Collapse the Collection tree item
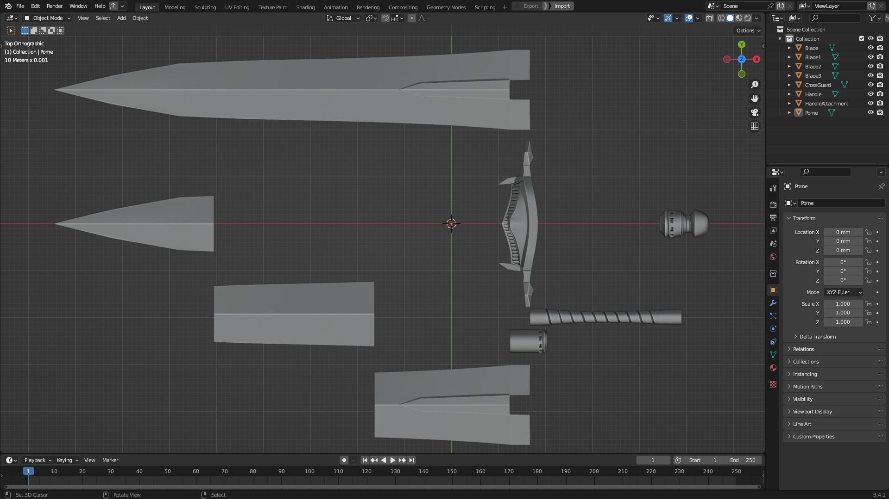Screen dimensions: 889x499 click(780, 38)
